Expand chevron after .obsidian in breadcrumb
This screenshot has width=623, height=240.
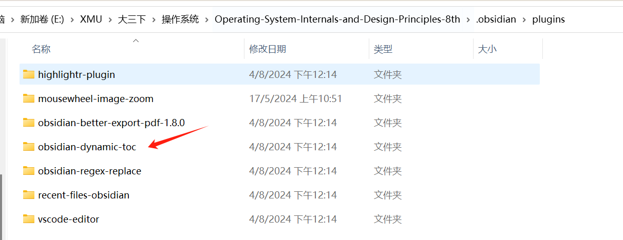pyautogui.click(x=525, y=19)
